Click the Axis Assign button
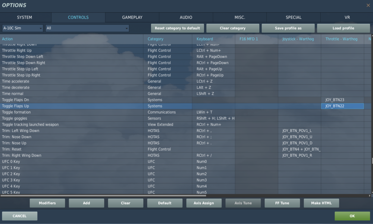Viewport: 373px width, 224px height. (x=204, y=203)
